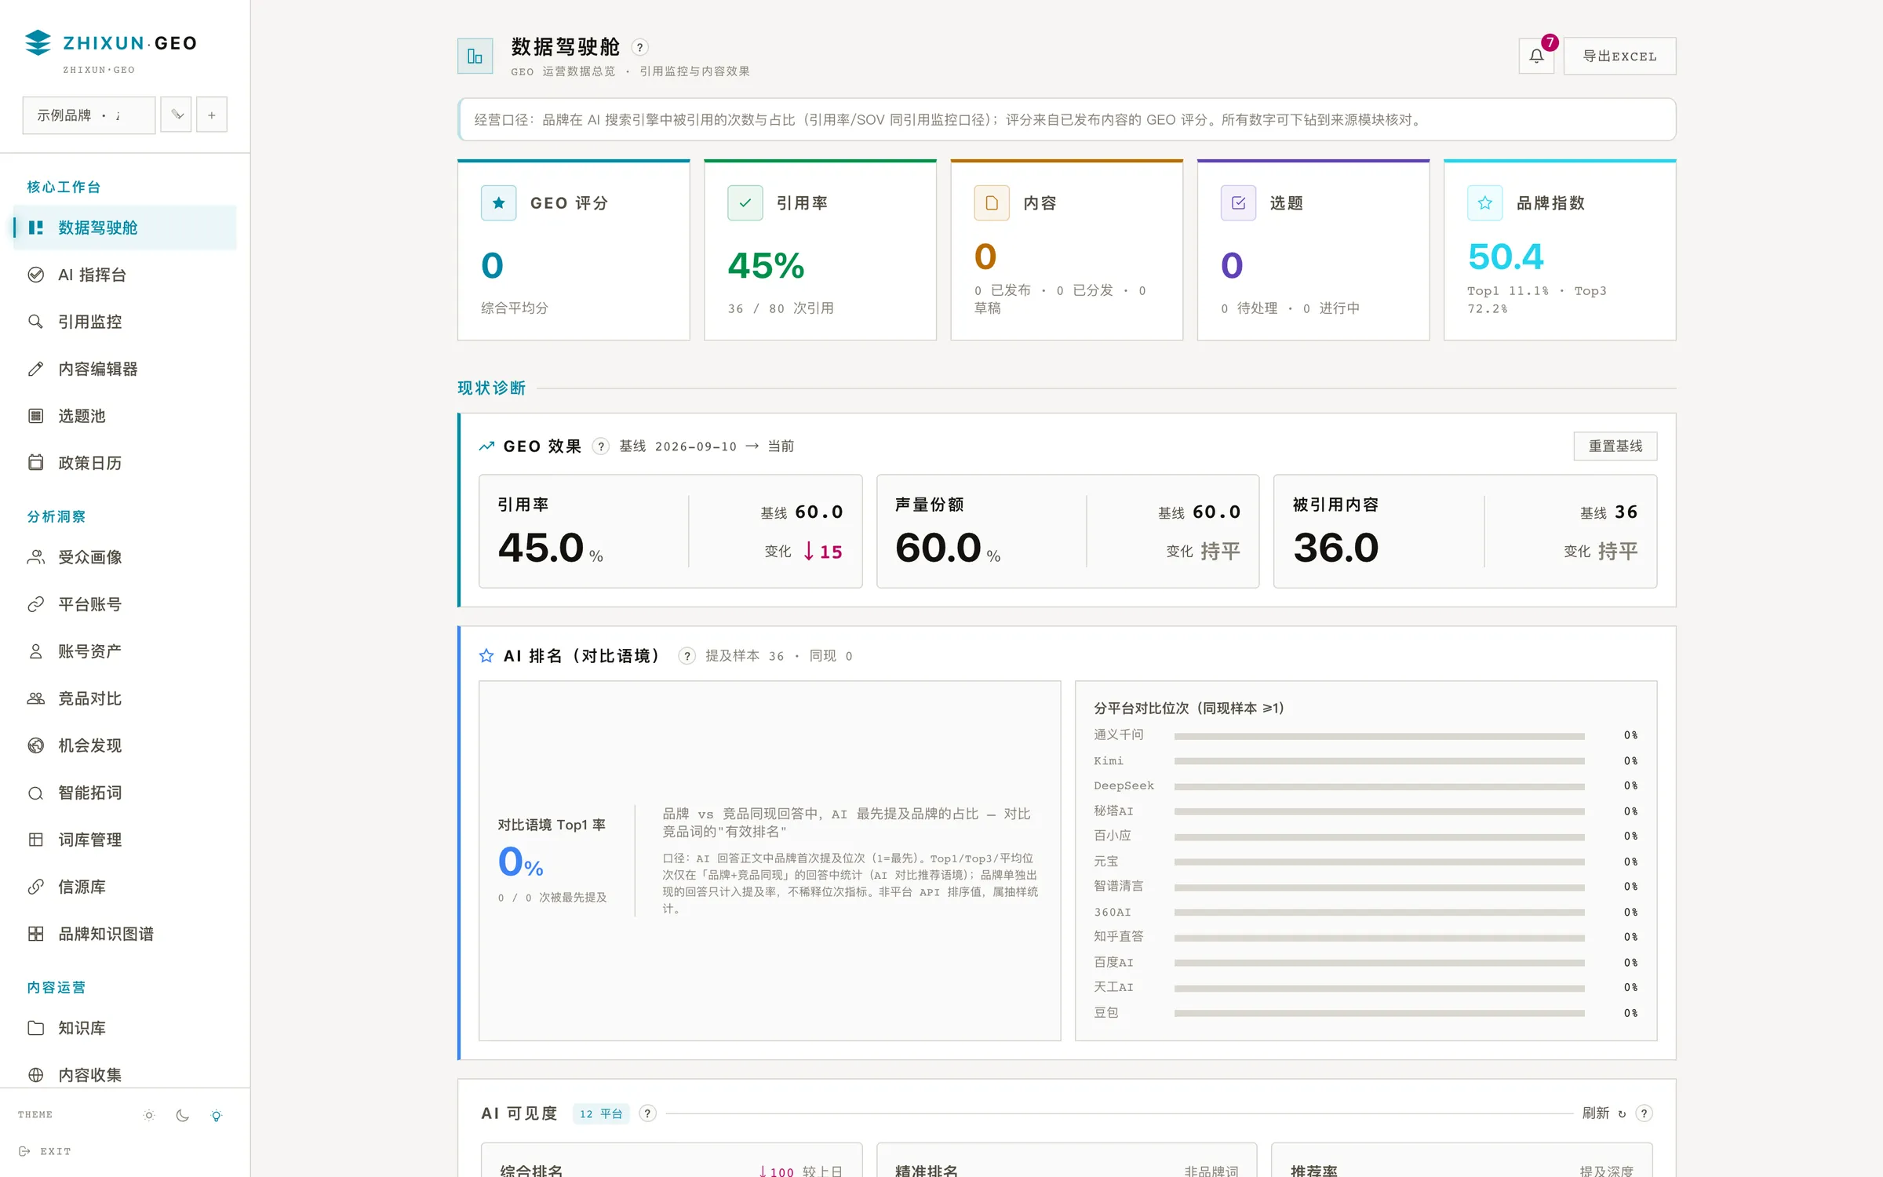
Task: Click the 受众画像 person icon
Action: click(x=36, y=557)
